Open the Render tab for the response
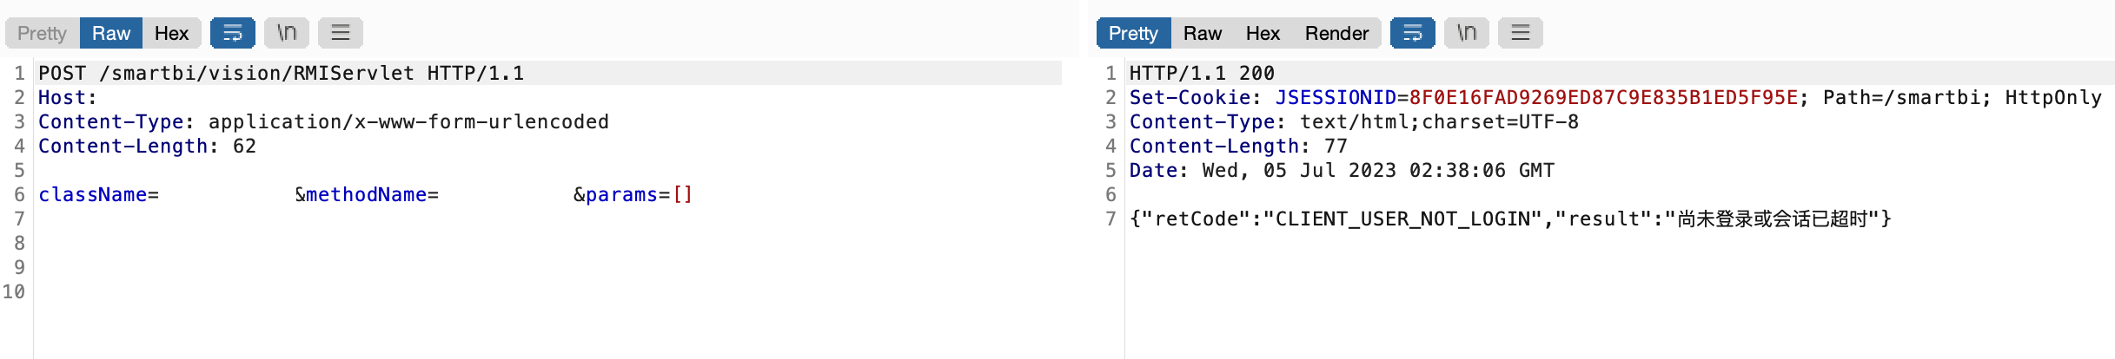The image size is (2115, 359). pos(1336,33)
